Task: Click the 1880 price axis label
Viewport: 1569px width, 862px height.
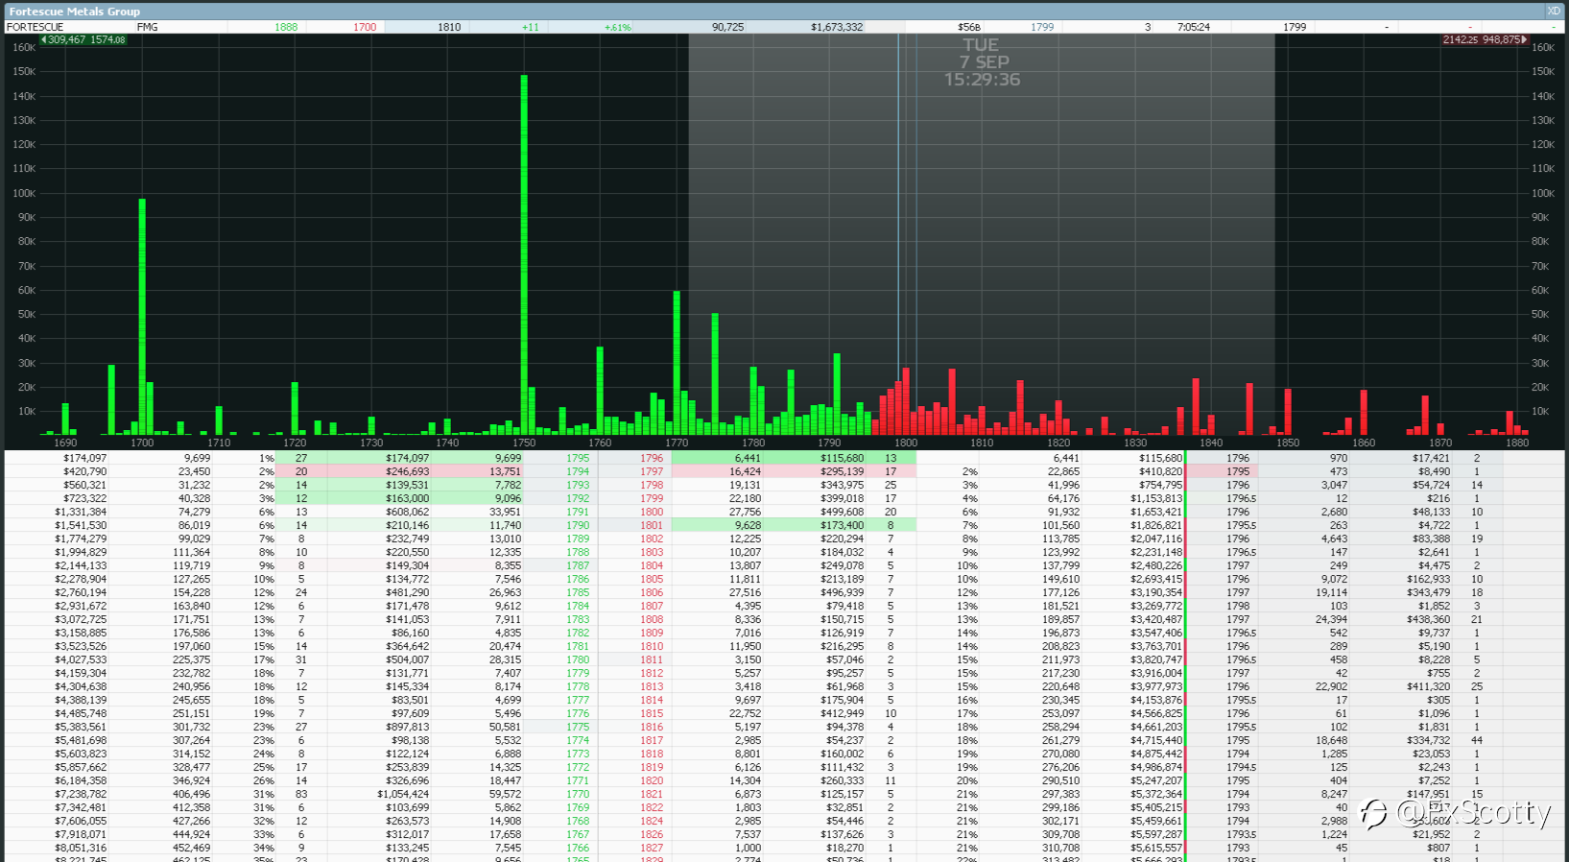Action: pyautogui.click(x=1516, y=443)
